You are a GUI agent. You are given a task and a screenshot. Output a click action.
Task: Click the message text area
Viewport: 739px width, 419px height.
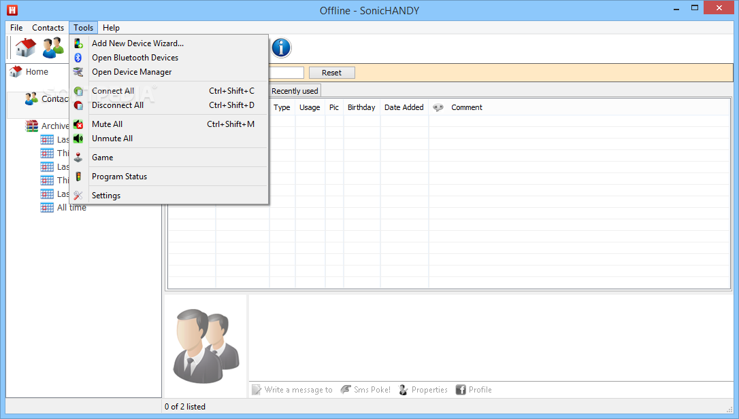(491, 338)
